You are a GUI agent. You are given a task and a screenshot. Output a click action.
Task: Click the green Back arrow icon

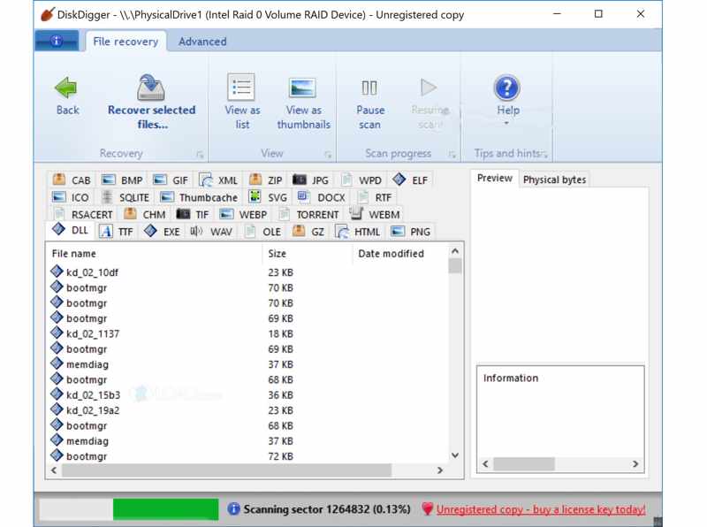[66, 88]
